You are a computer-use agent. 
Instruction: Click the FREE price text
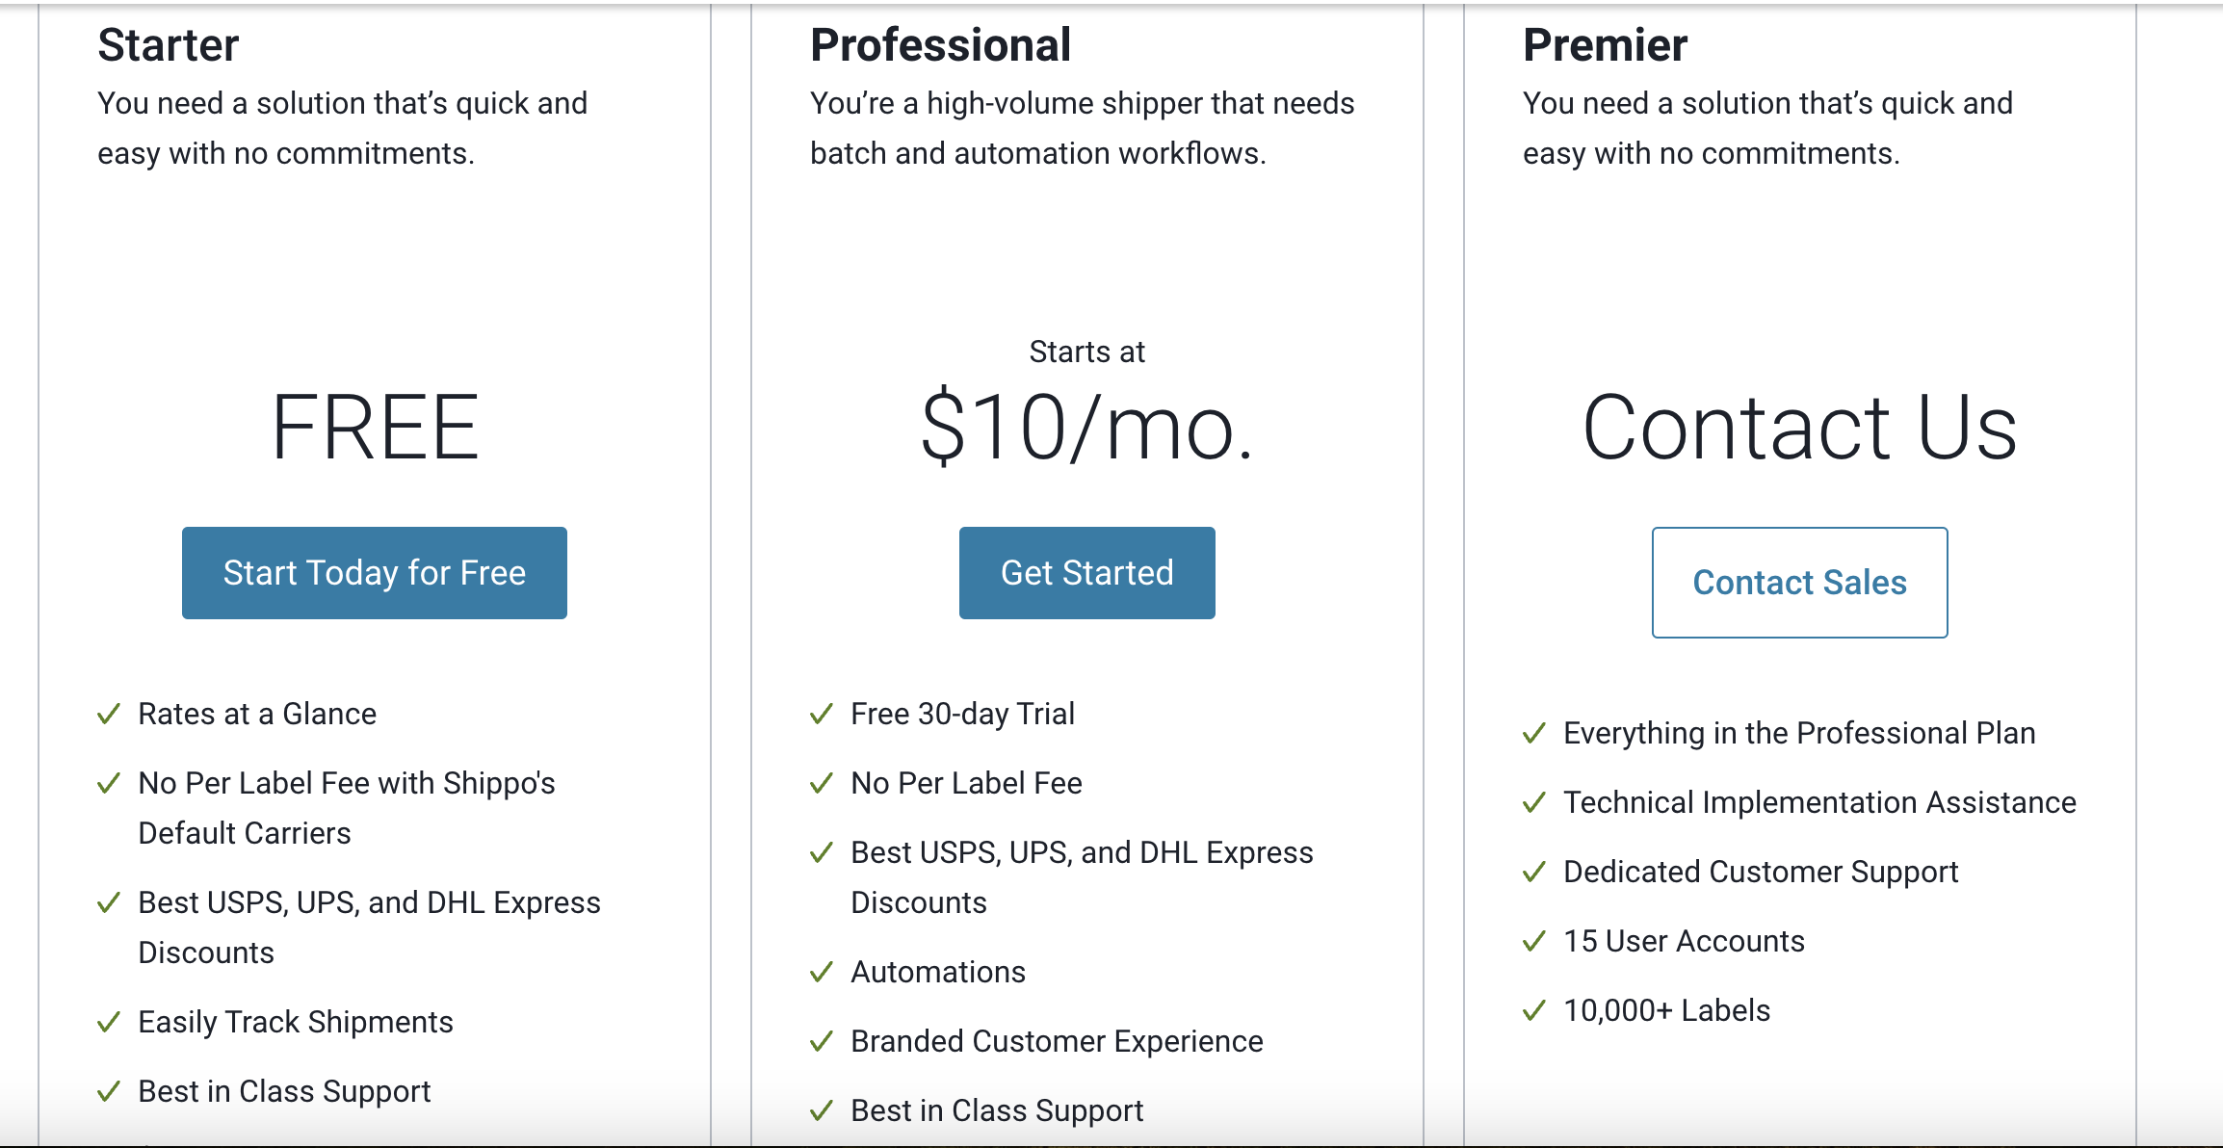(x=375, y=426)
